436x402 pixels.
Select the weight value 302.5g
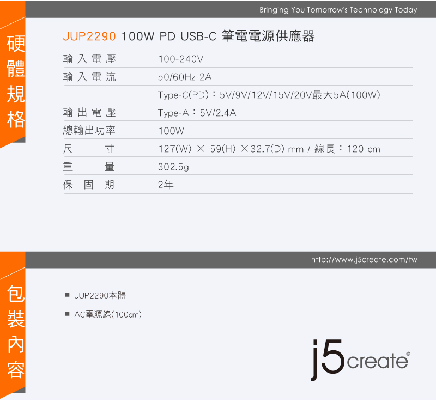(x=173, y=167)
